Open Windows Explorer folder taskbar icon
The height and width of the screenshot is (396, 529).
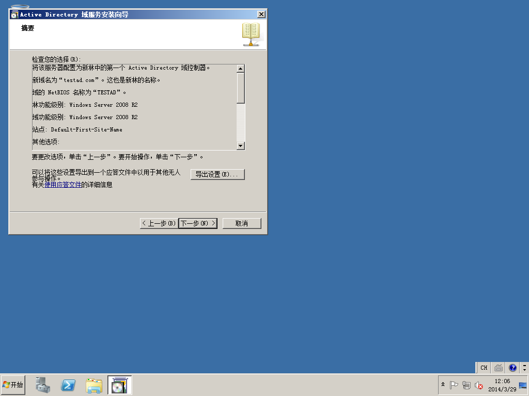coord(94,385)
